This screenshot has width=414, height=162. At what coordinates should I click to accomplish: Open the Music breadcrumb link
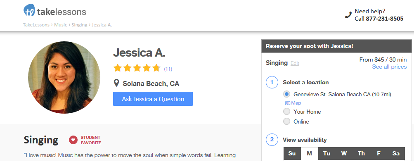coord(61,25)
